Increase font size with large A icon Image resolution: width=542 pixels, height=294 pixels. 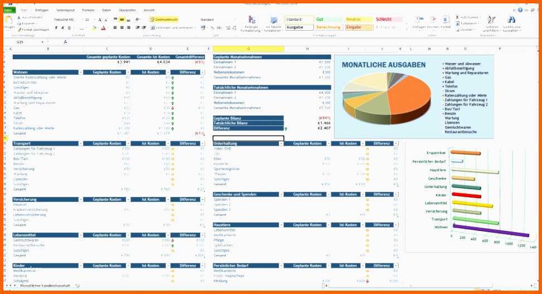(100, 20)
